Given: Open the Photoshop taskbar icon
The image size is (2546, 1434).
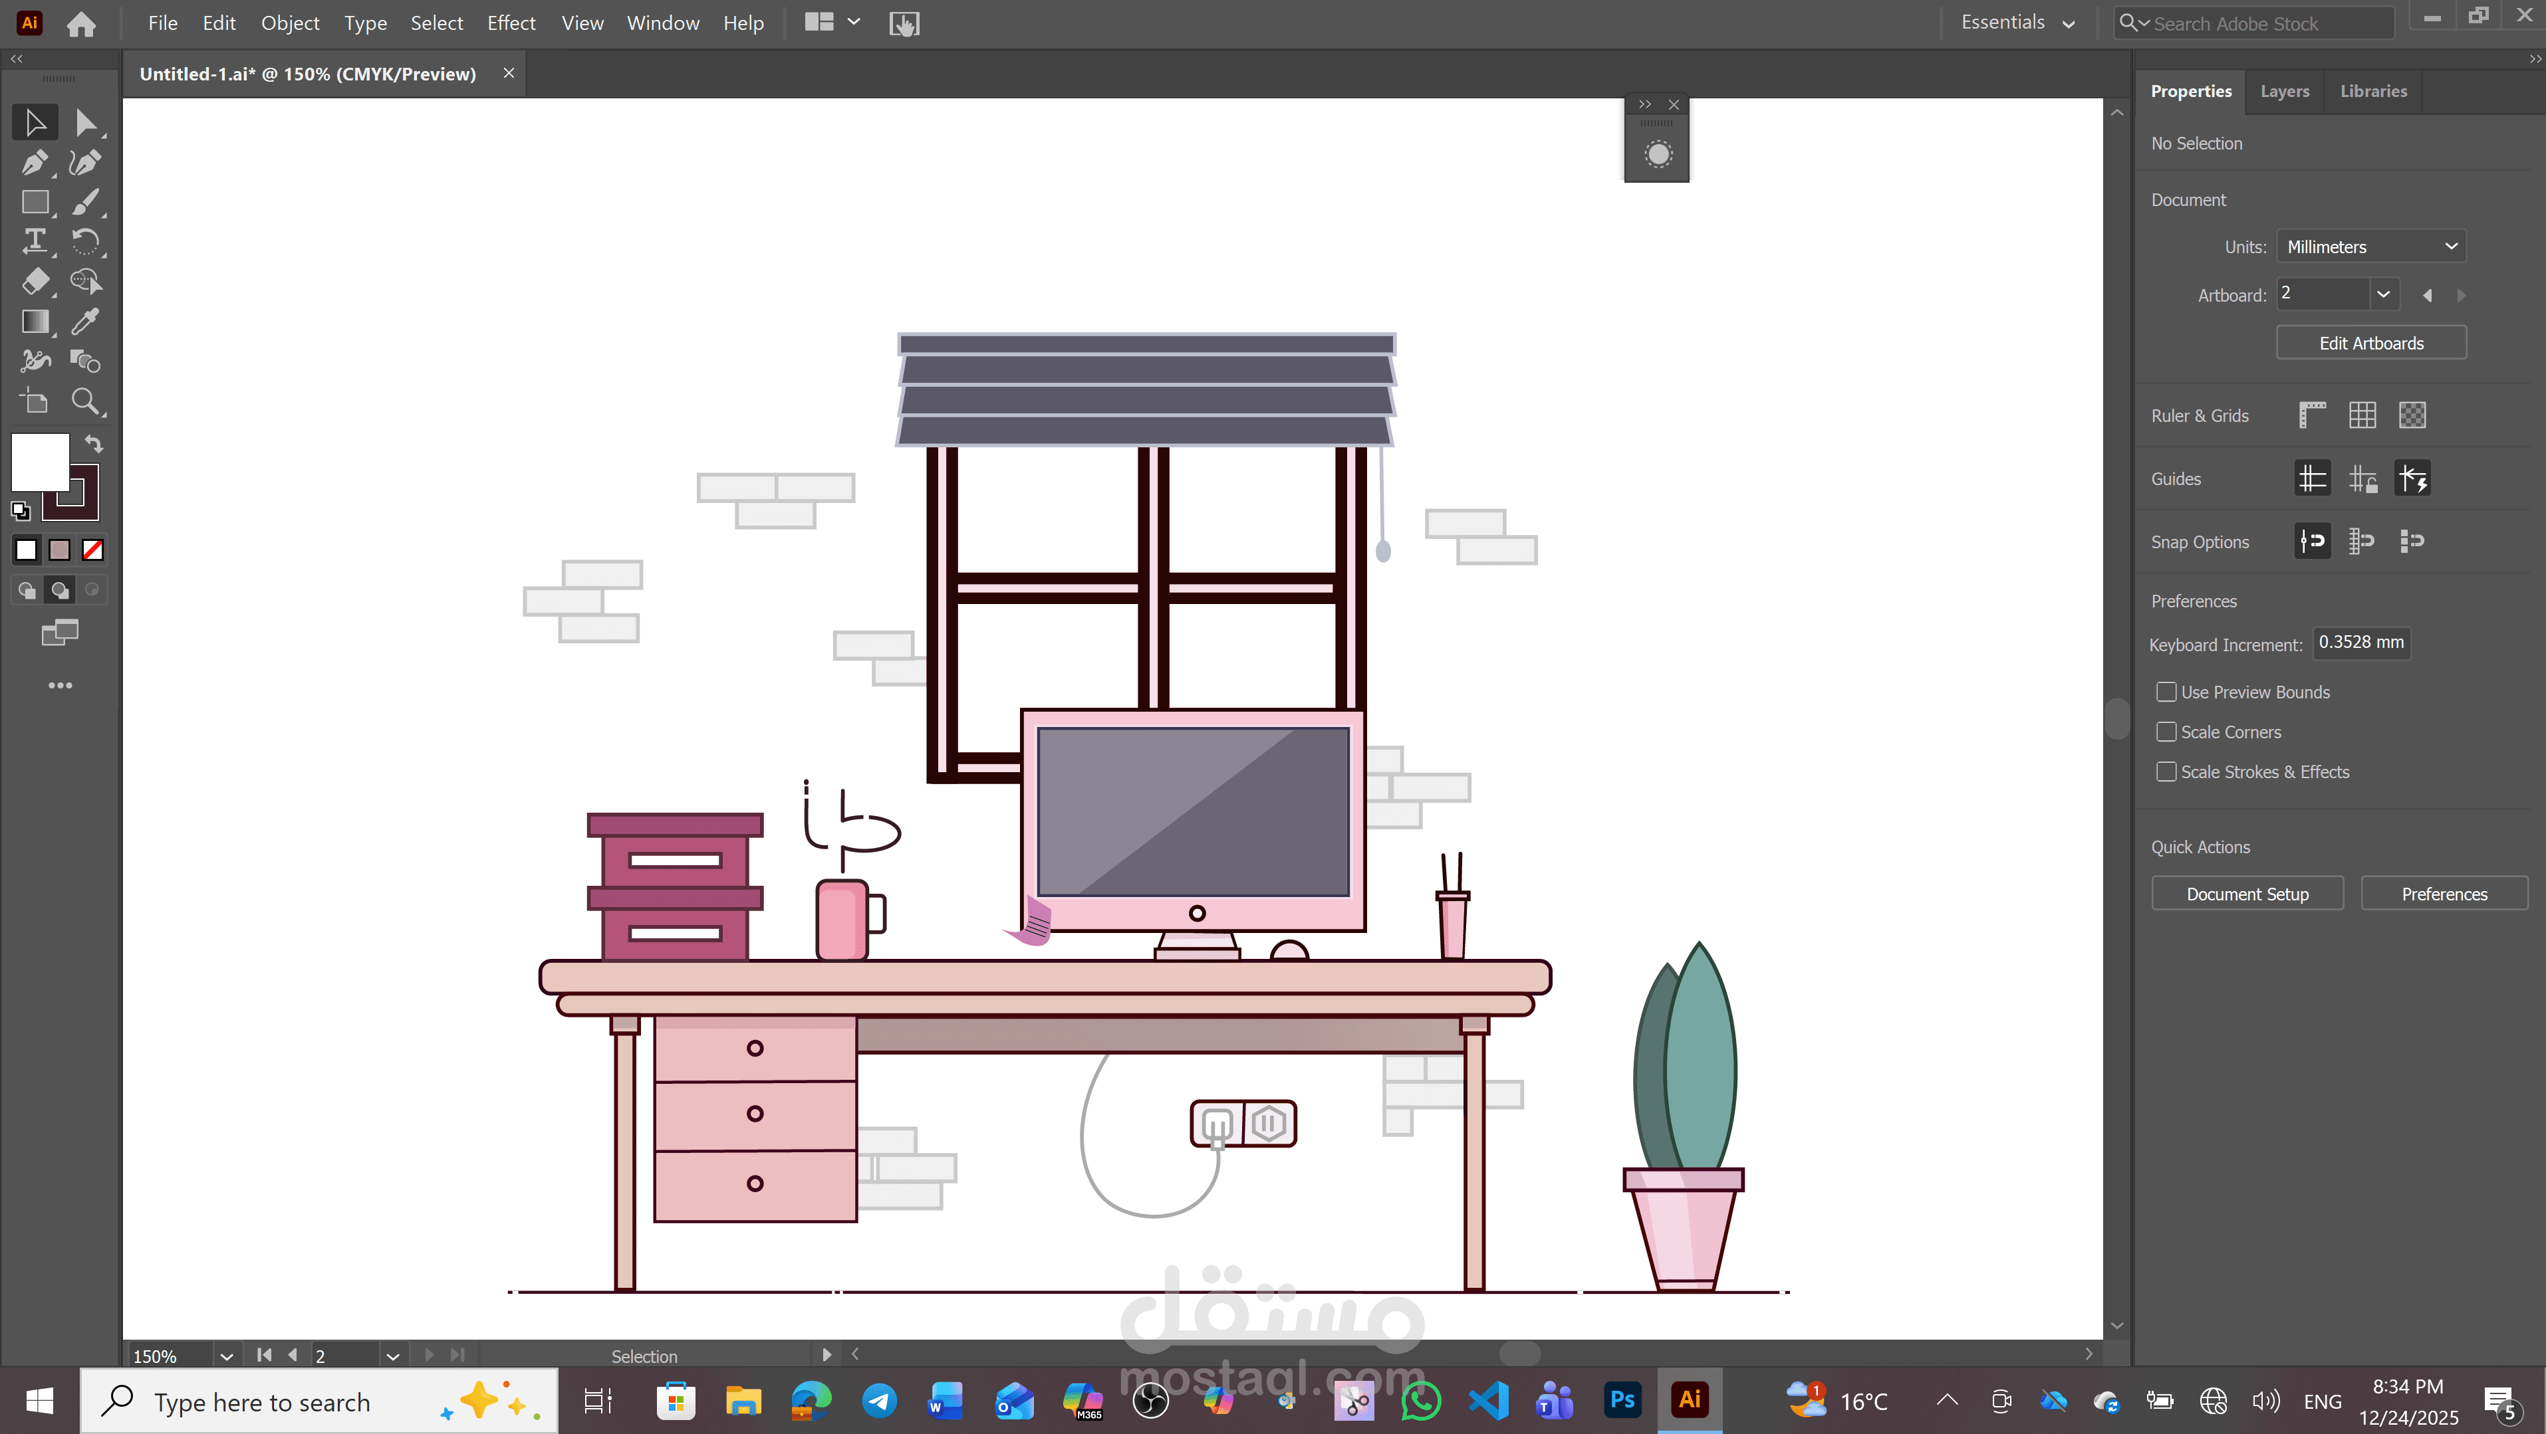Looking at the screenshot, I should pos(1622,1399).
